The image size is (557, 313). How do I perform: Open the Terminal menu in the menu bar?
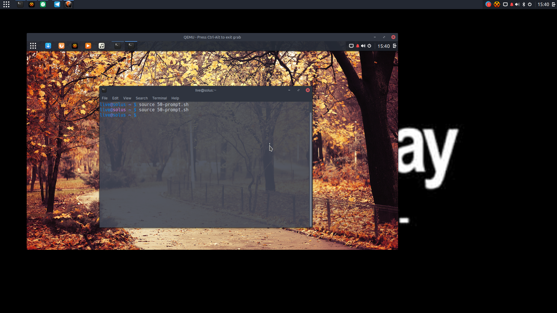(160, 98)
